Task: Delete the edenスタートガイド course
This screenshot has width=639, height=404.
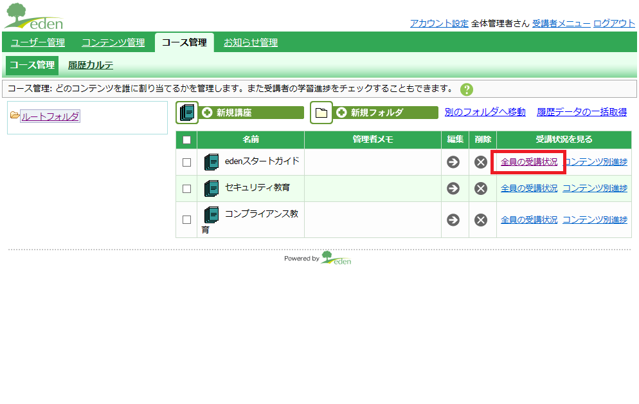Action: (481, 162)
